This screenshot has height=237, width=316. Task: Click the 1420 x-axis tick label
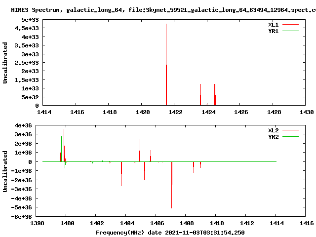[x=143, y=112]
